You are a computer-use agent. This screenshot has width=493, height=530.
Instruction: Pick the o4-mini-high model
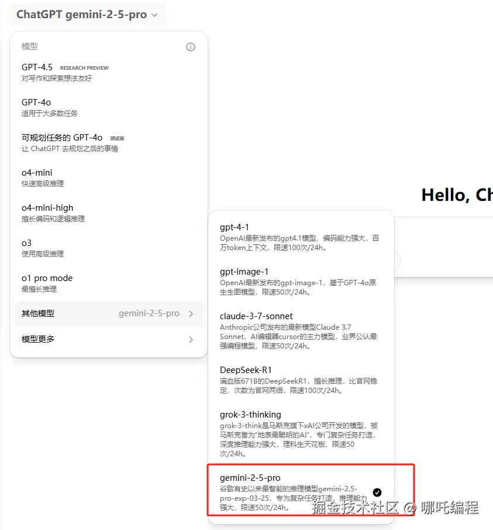tap(108, 213)
